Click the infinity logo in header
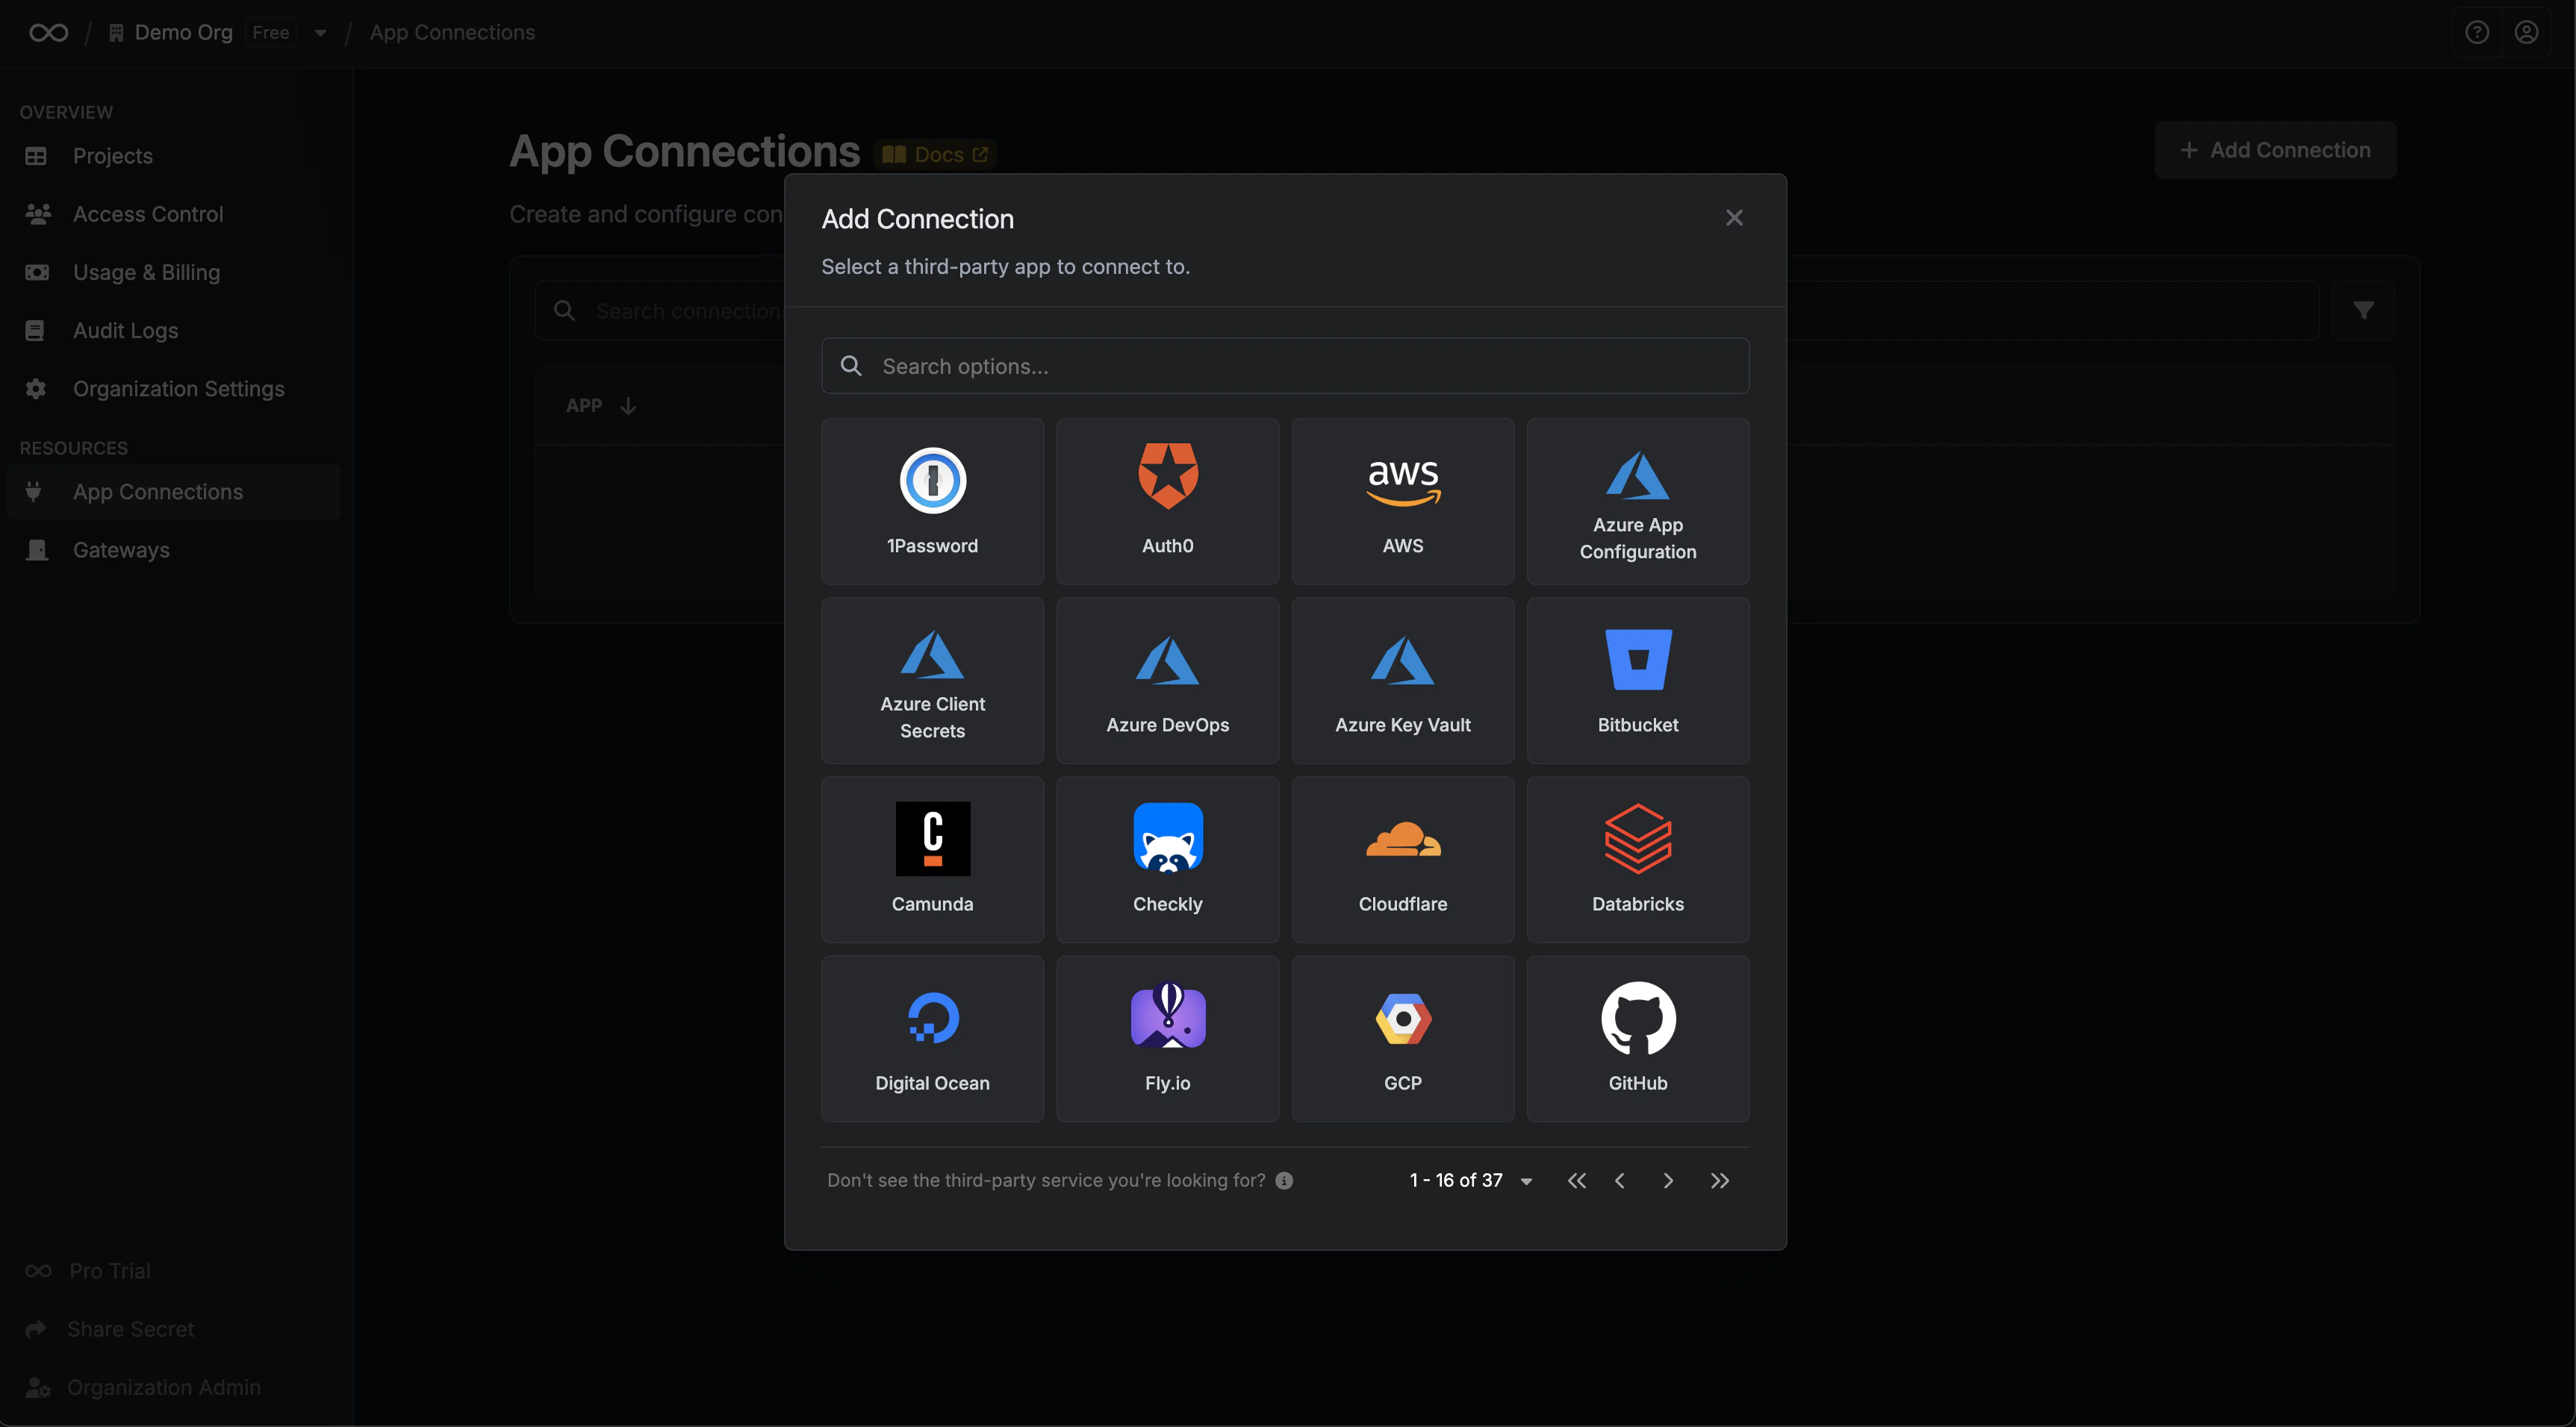The height and width of the screenshot is (1427, 2576). [48, 33]
